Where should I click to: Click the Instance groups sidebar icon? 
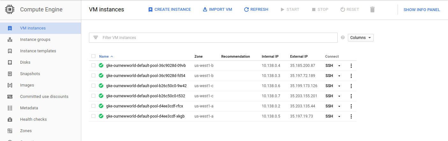[x=10, y=40]
